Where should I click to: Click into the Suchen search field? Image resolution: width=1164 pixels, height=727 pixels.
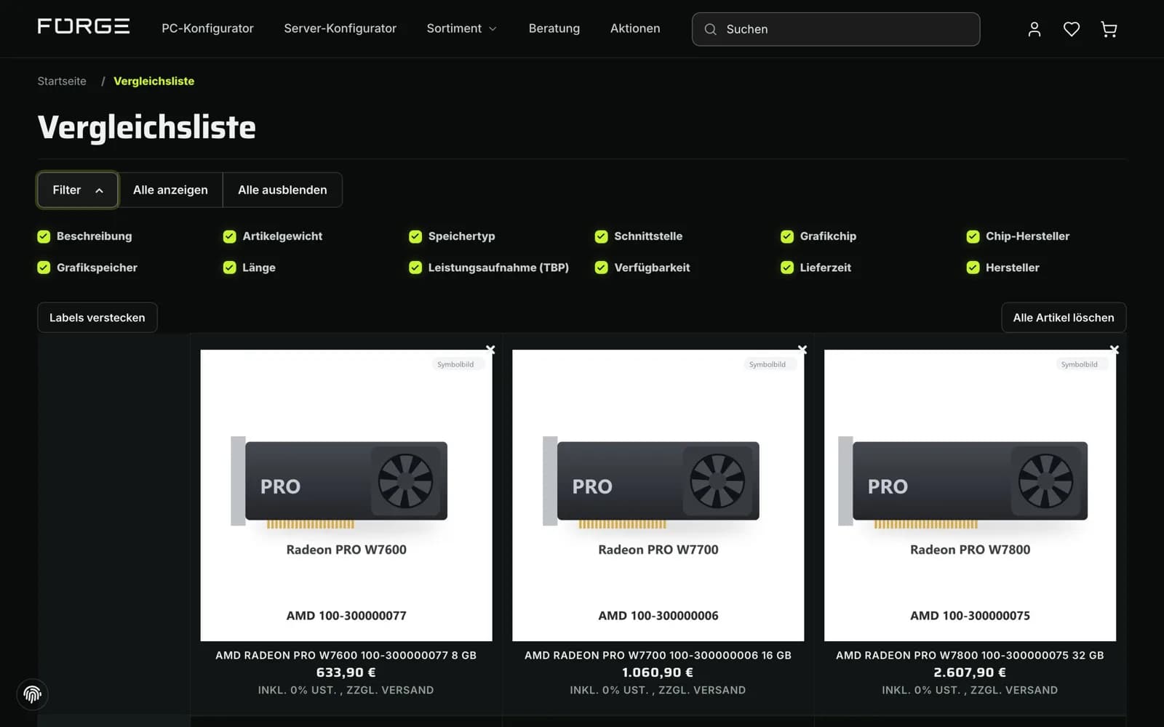(x=836, y=29)
